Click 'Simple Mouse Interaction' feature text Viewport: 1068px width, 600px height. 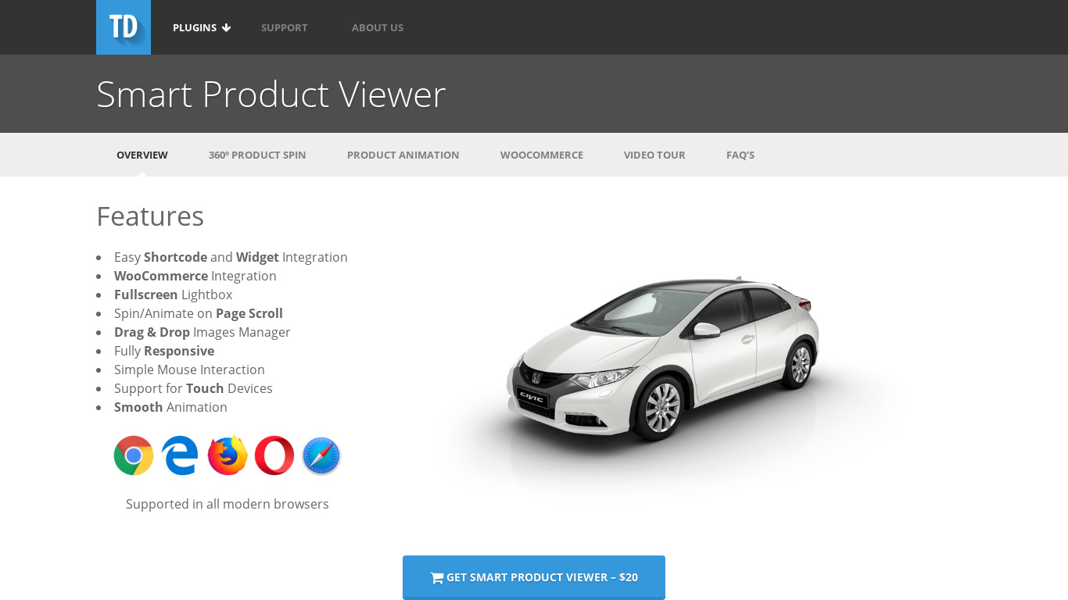[189, 370]
